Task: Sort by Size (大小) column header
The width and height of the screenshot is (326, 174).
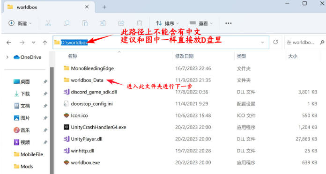Action: pyautogui.click(x=293, y=56)
